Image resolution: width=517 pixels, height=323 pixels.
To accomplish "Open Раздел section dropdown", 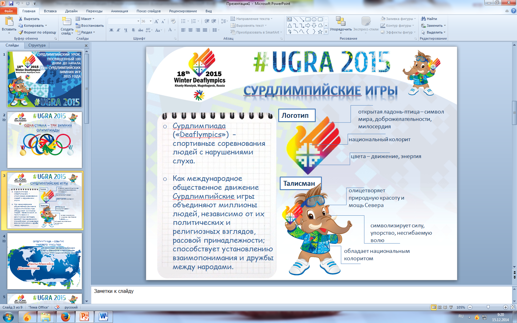I will click(86, 32).
